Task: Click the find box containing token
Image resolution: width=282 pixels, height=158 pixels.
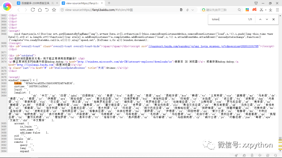Action: [228, 19]
